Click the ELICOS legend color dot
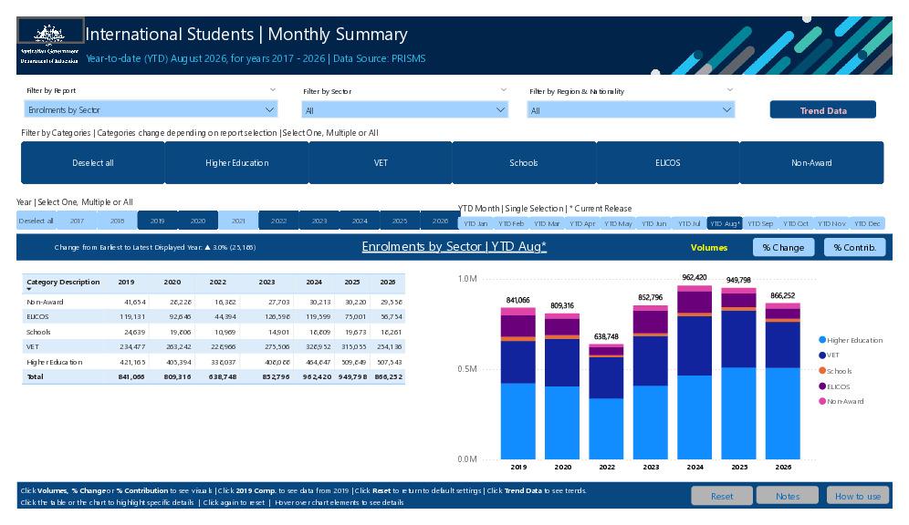This screenshot has height=525, width=909. click(822, 386)
